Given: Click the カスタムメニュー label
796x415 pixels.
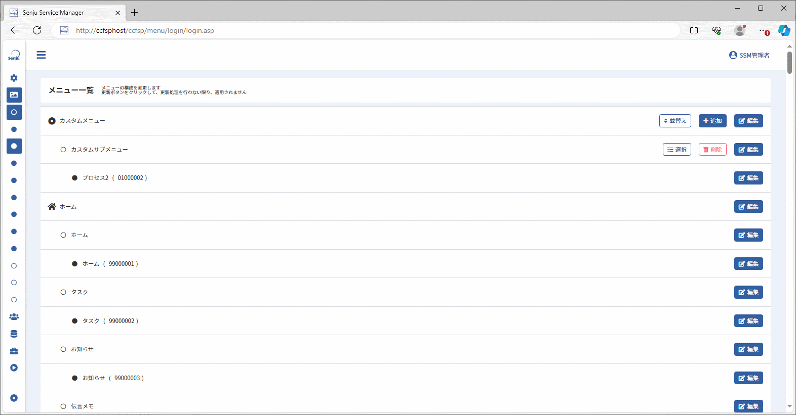Looking at the screenshot, I should click(82, 121).
